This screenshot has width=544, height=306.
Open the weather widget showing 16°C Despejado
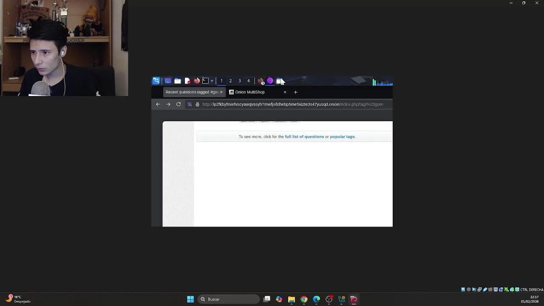point(18,299)
